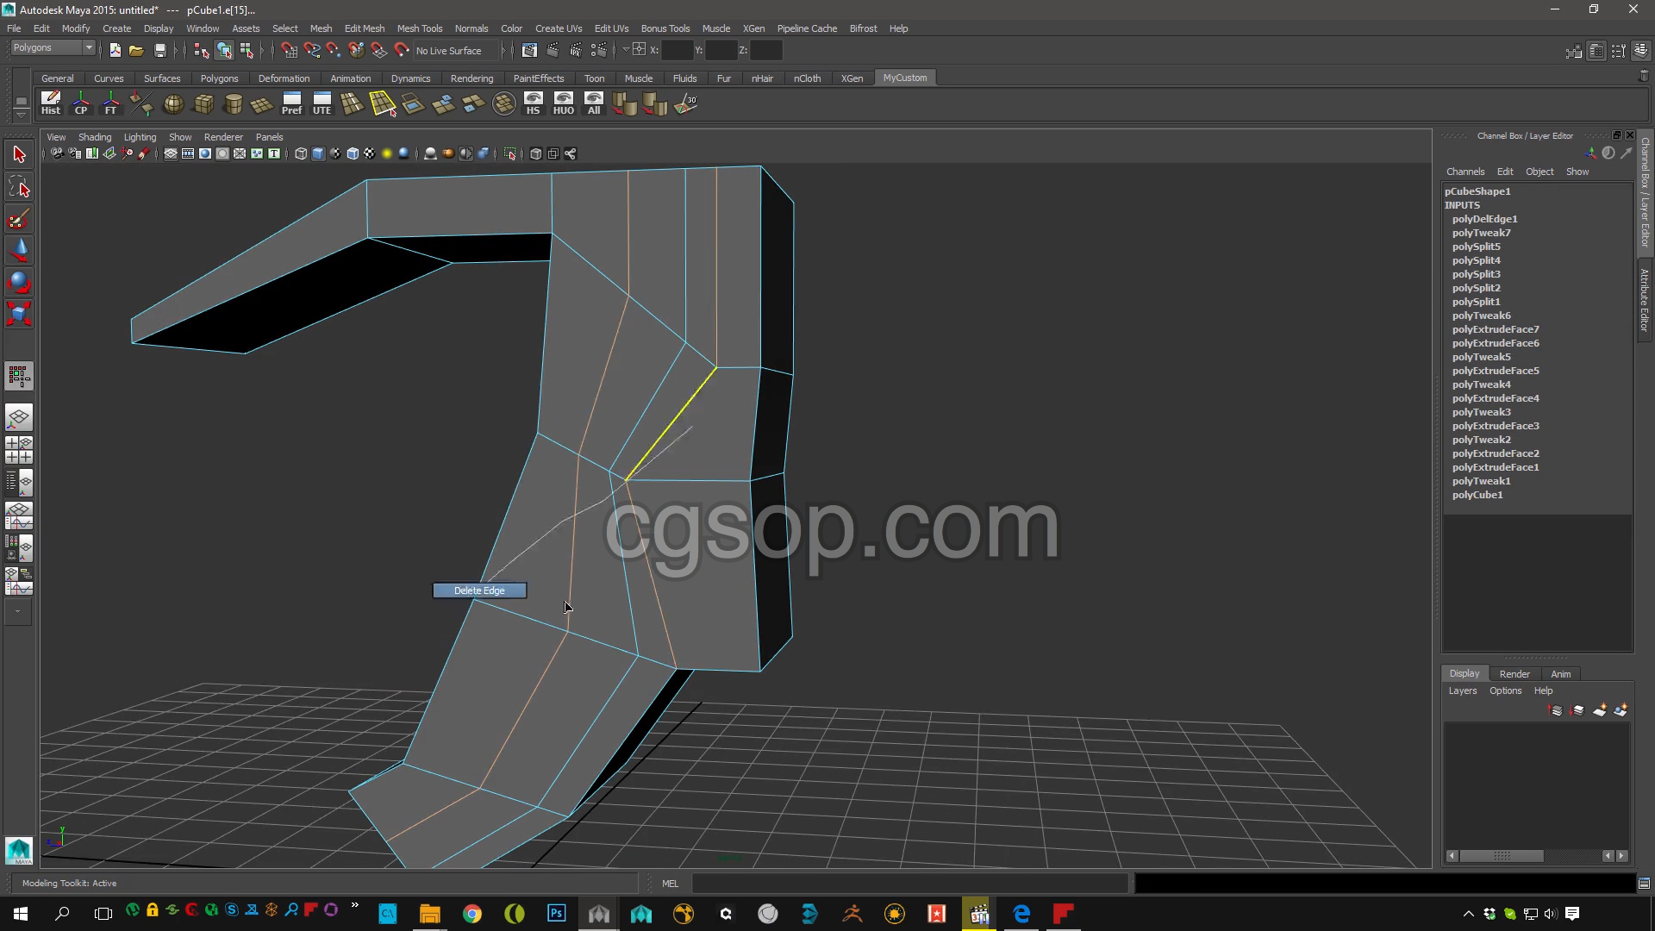1655x931 pixels.
Task: Open the input field mode dropdown arrow
Action: [x=625, y=50]
